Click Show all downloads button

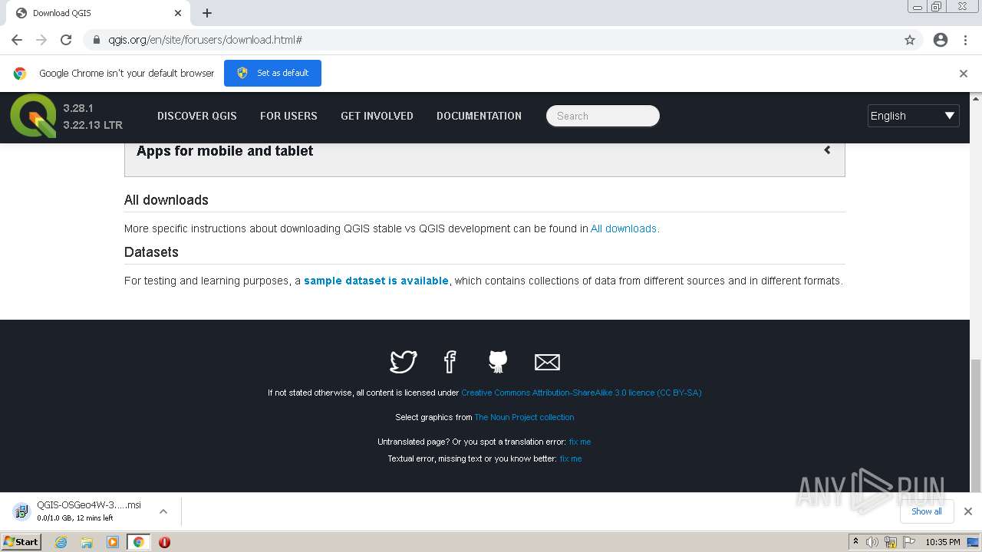point(927,511)
